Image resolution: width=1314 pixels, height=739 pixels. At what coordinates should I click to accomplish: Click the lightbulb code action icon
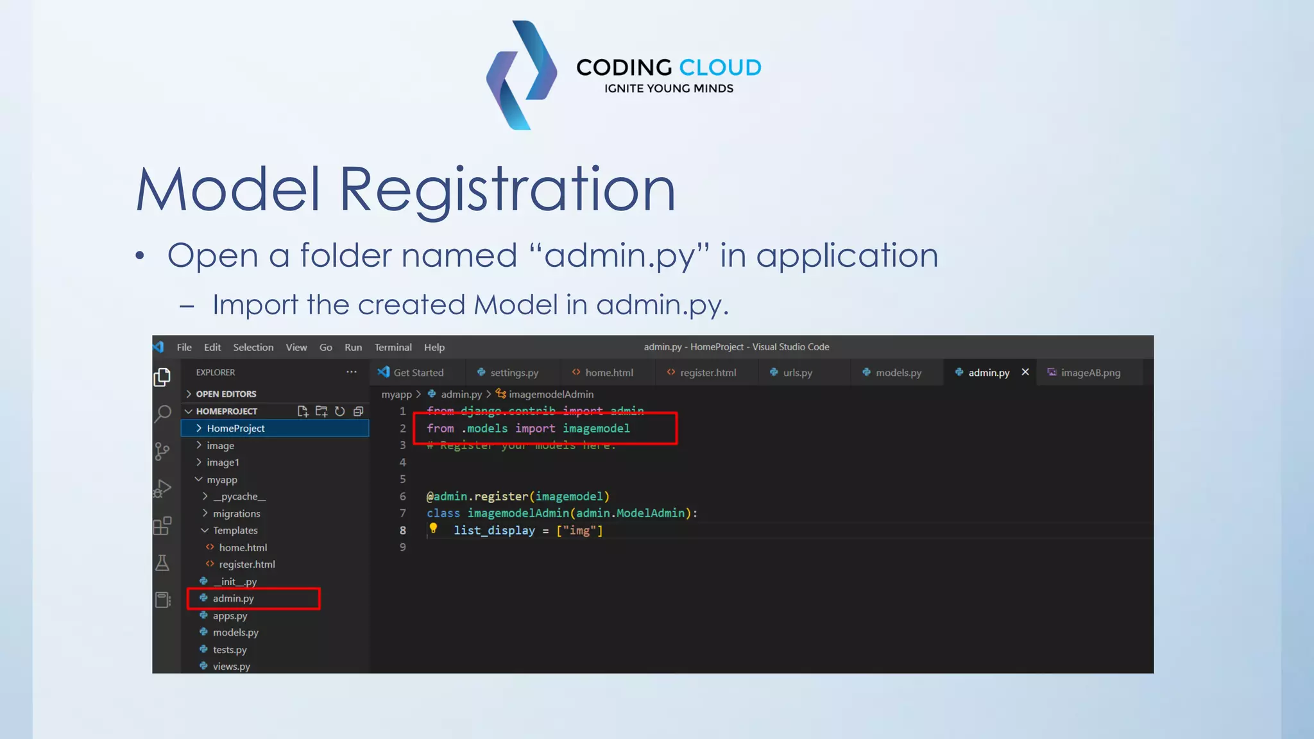(434, 528)
